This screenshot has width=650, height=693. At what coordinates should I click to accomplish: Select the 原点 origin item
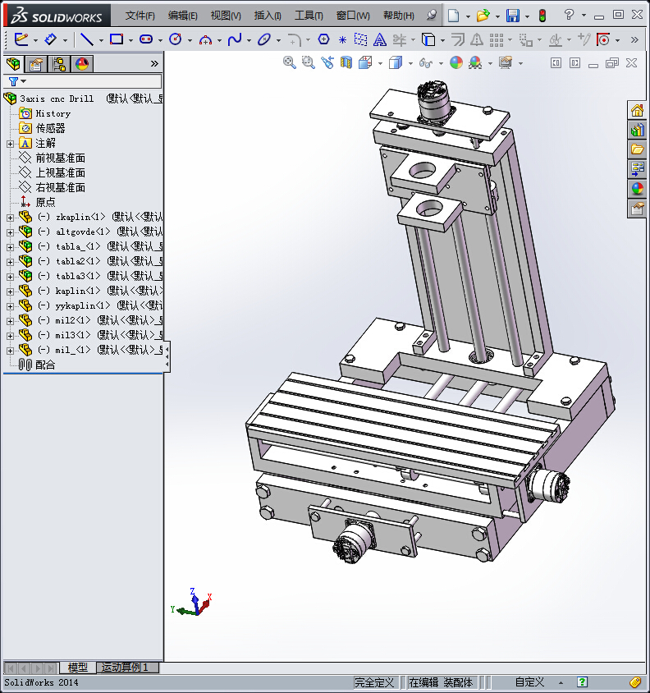click(45, 202)
